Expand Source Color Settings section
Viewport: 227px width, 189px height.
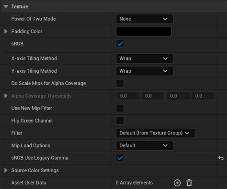[x=6, y=170]
